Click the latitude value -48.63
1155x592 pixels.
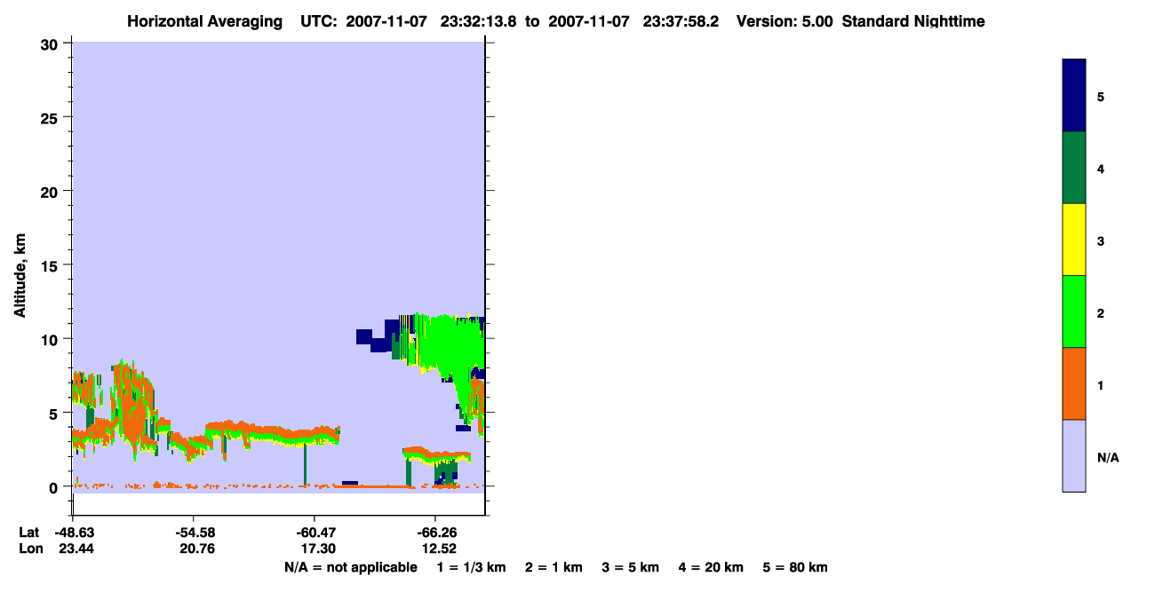pyautogui.click(x=73, y=533)
